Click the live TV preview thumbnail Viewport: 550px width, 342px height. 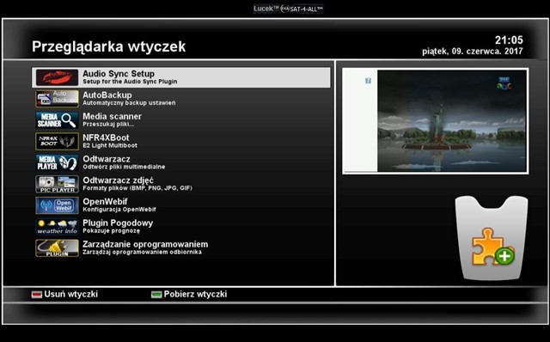pos(452,121)
